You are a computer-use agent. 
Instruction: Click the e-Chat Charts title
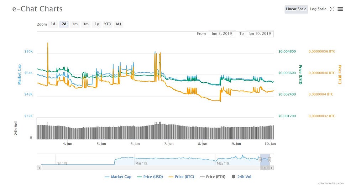37,9
